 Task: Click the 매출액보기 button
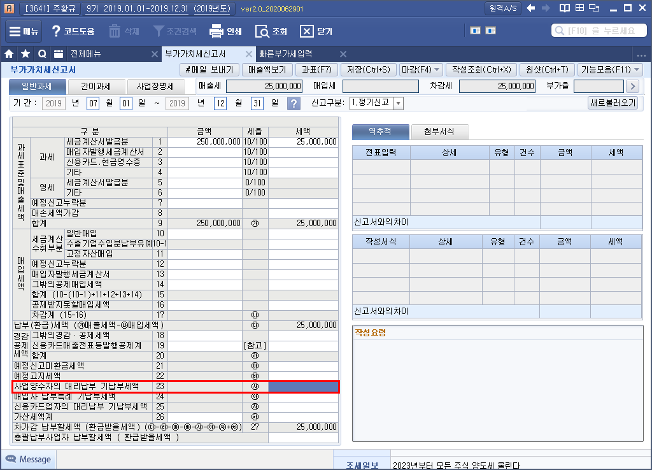(x=267, y=70)
